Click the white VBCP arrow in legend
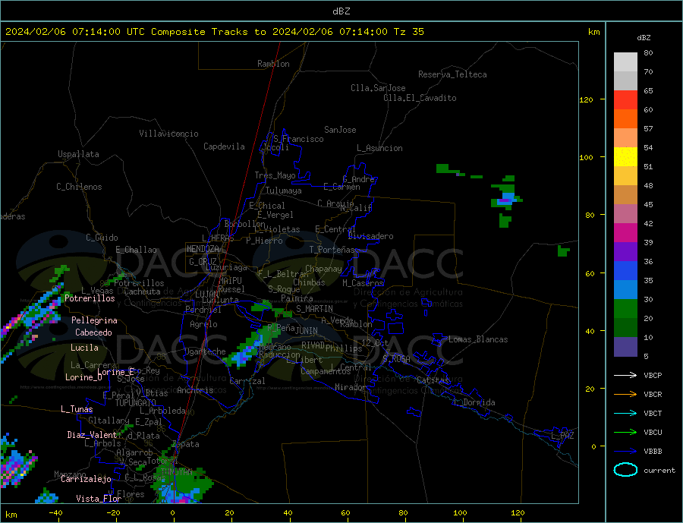683x523 pixels. click(625, 375)
